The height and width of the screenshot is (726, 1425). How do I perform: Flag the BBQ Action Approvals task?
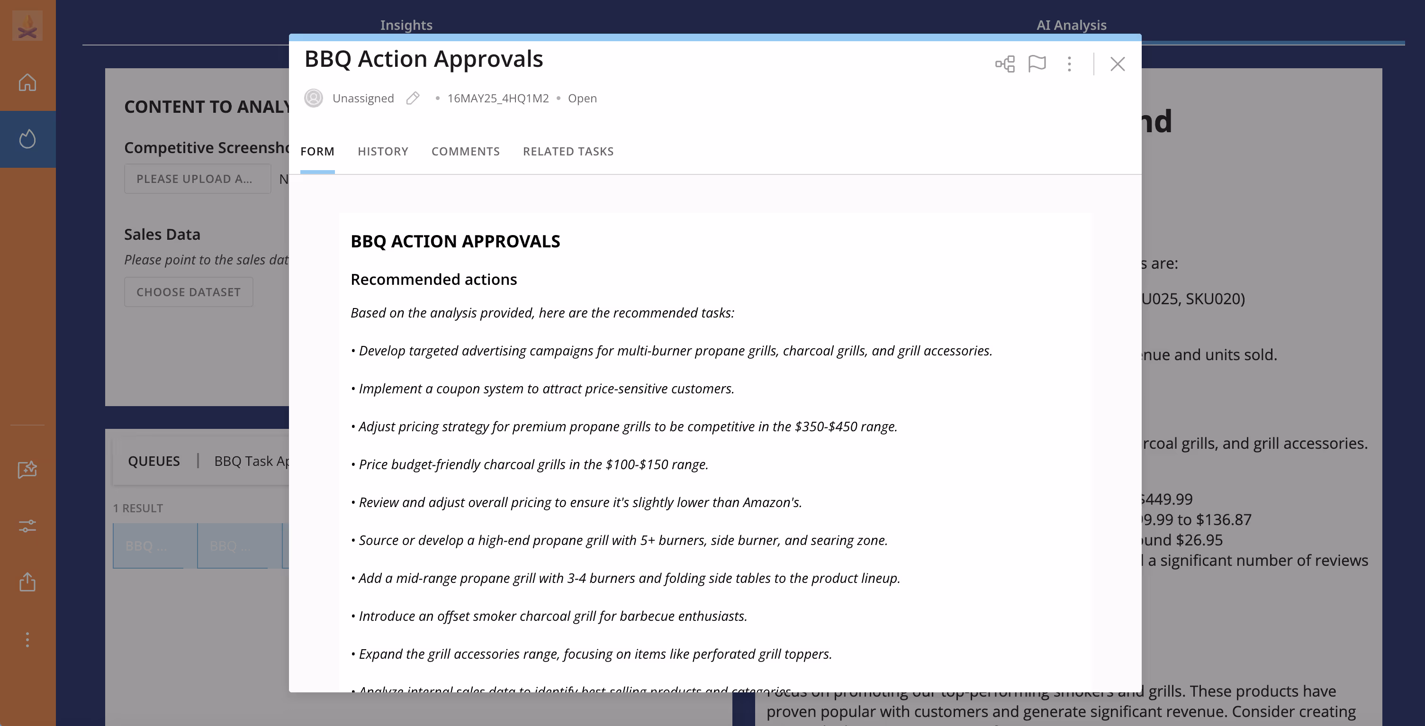pyautogui.click(x=1037, y=64)
